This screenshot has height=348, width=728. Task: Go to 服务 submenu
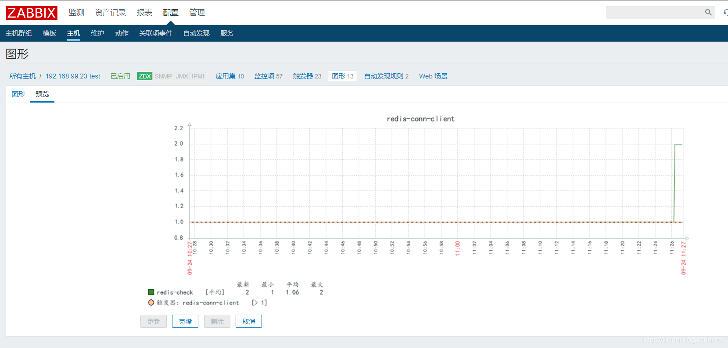(x=227, y=33)
